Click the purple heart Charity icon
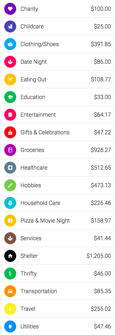Screen dimensions: 115x335 (10, 9)
